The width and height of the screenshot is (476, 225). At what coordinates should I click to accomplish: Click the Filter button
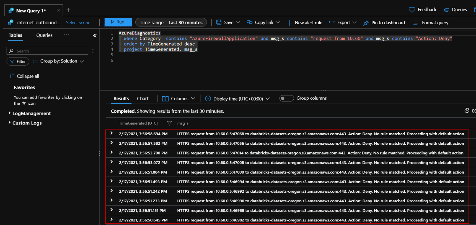pyautogui.click(x=18, y=61)
